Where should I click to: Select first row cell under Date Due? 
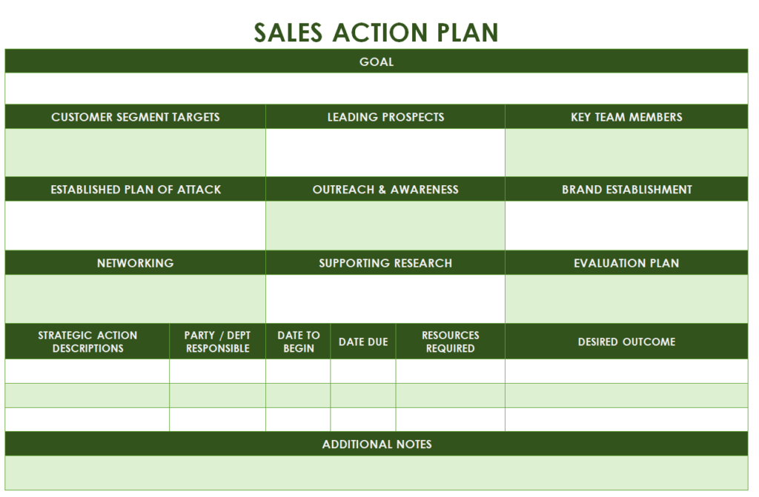pyautogui.click(x=363, y=371)
